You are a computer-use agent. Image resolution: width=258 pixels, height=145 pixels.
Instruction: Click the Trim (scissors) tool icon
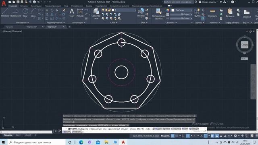click(x=57, y=10)
